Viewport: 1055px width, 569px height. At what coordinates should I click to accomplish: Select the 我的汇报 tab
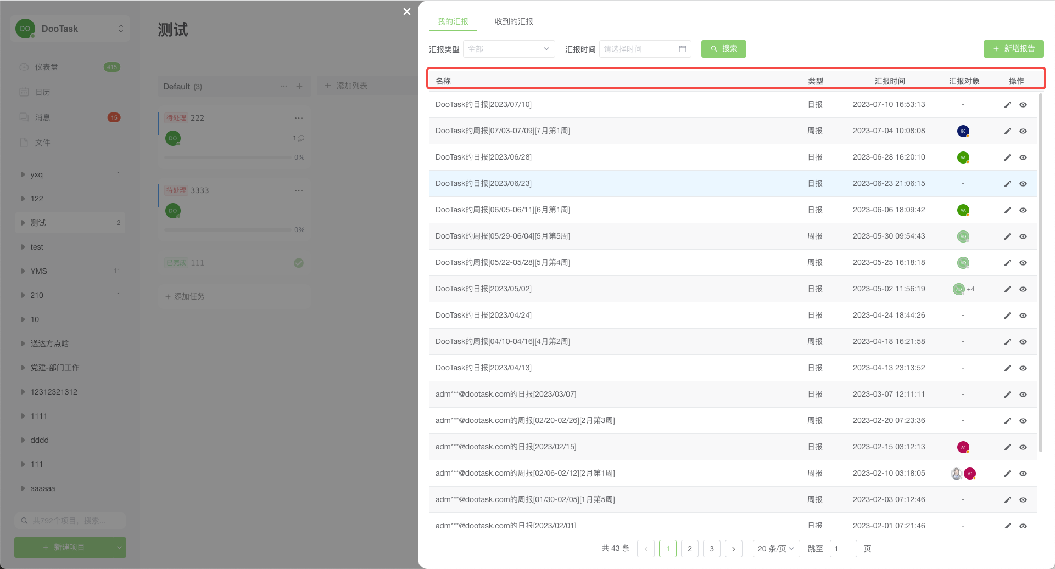click(x=453, y=21)
